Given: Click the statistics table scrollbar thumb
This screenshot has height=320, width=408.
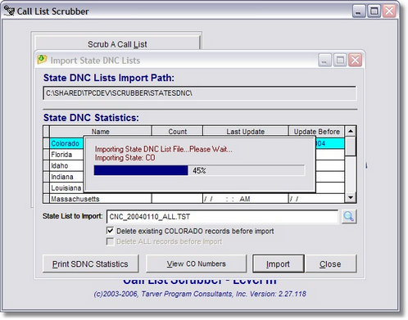Looking at the screenshot, I should tap(351, 146).
